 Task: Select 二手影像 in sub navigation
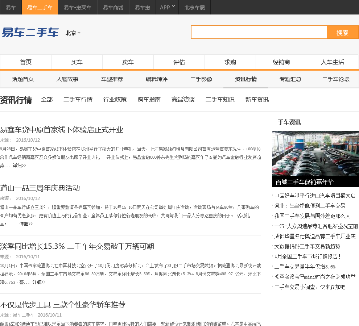pos(201,79)
